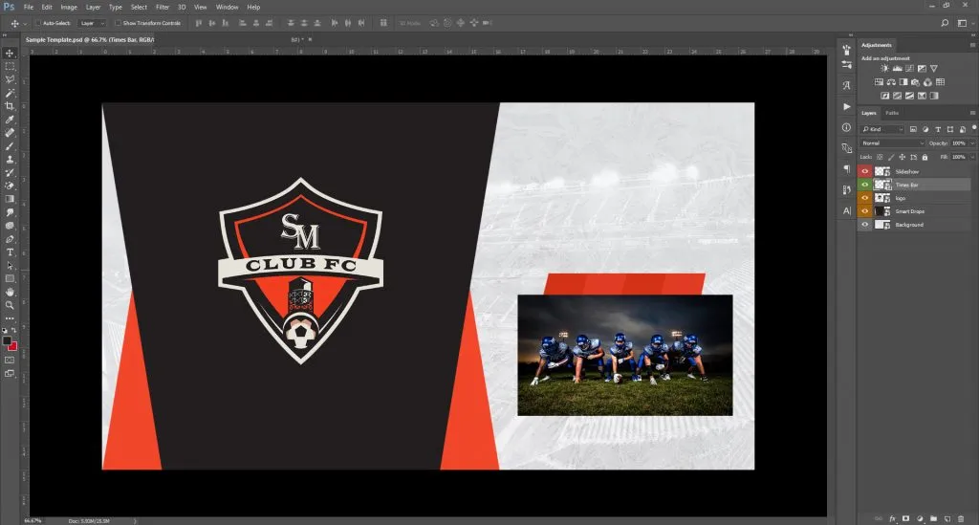The height and width of the screenshot is (525, 979).
Task: Delete layer using the trash icon
Action: tap(960, 518)
